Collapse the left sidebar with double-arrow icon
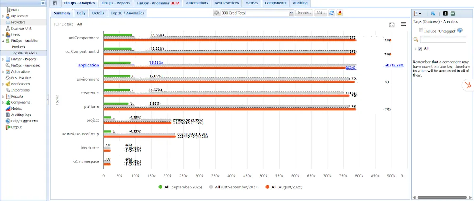This screenshot has height=201, width=474. point(43,3)
